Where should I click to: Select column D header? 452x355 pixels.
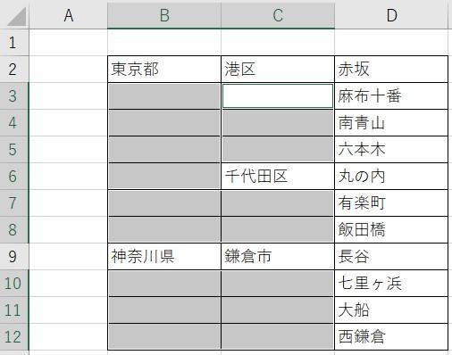point(391,15)
